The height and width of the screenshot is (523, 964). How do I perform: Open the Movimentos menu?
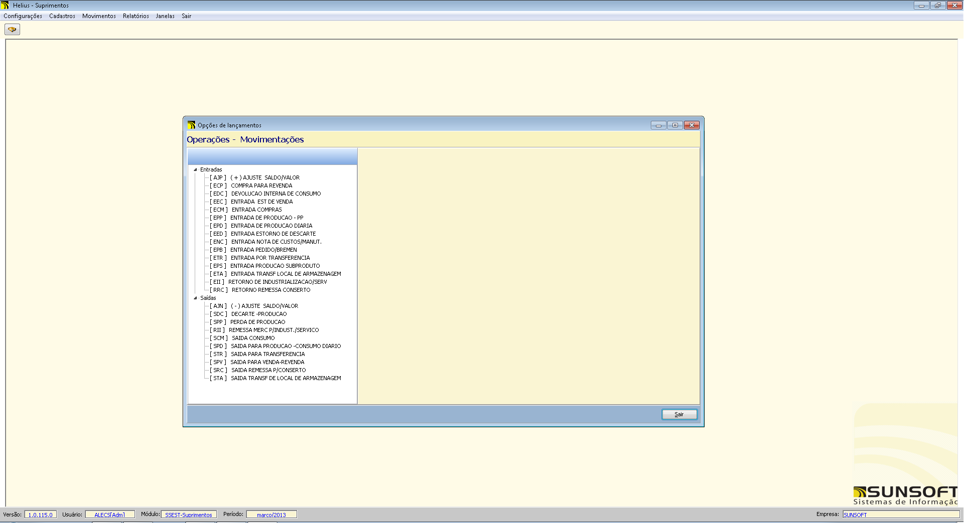[99, 16]
